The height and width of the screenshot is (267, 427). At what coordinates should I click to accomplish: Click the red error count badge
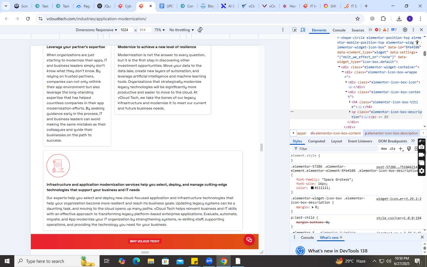coord(378,30)
